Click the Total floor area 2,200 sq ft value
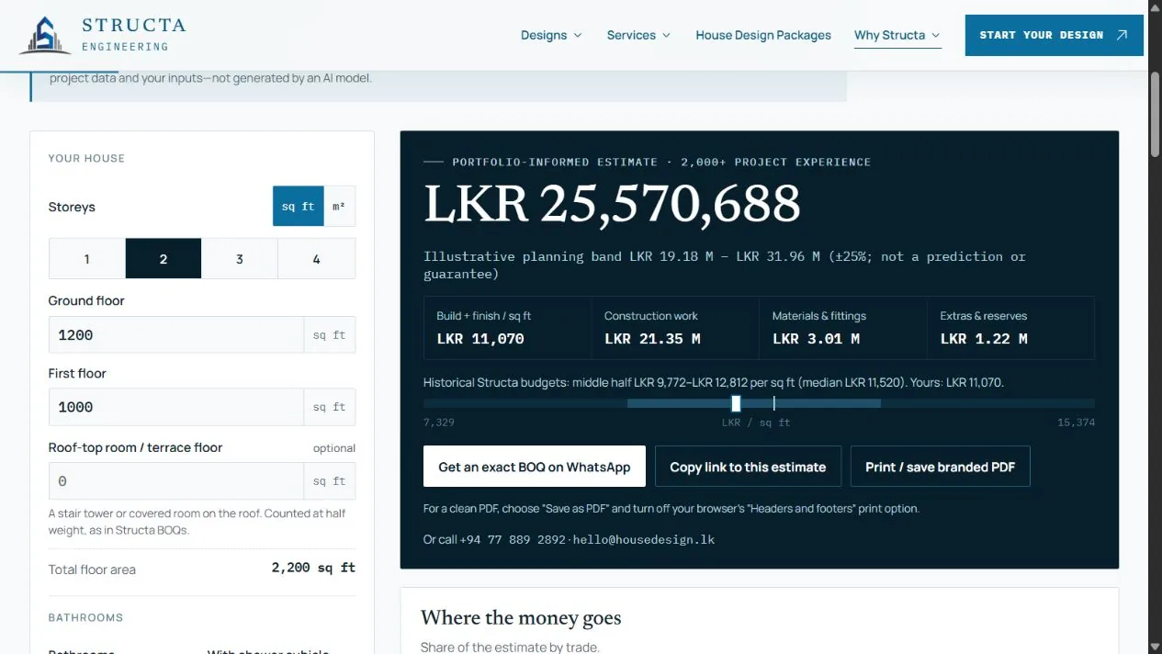Screen dimensions: 1162x654 313,568
